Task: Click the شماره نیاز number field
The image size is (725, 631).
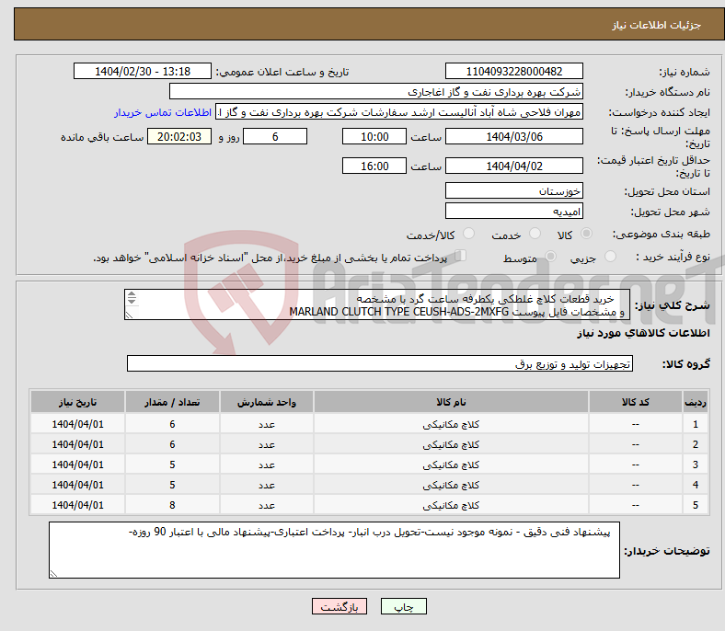Action: tap(513, 72)
